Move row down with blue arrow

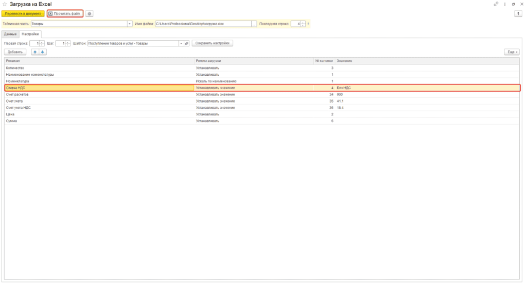pos(43,52)
